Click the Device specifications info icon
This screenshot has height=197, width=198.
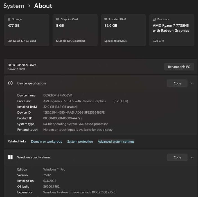click(10, 83)
